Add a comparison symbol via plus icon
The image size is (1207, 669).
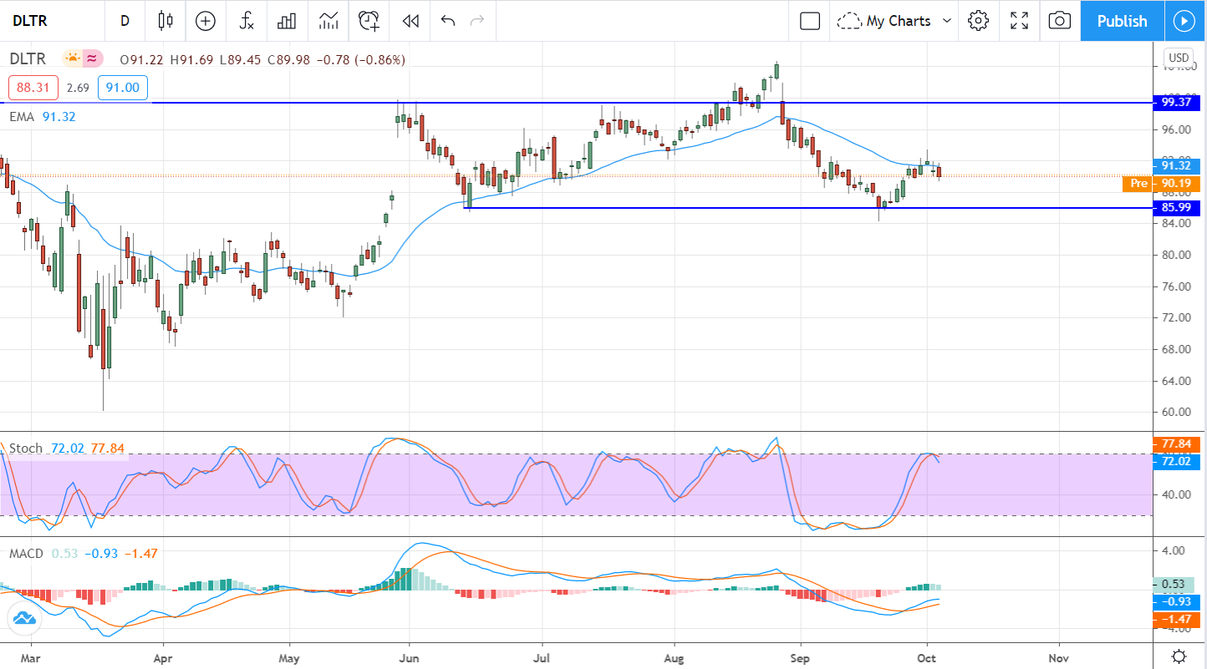(205, 21)
